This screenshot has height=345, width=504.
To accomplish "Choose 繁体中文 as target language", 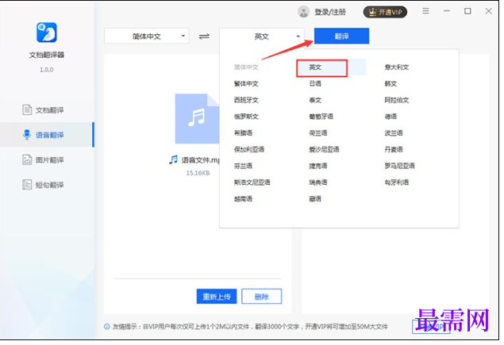I will (246, 84).
